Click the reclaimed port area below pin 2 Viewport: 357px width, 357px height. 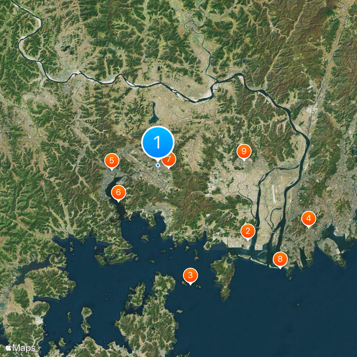pyautogui.click(x=241, y=245)
